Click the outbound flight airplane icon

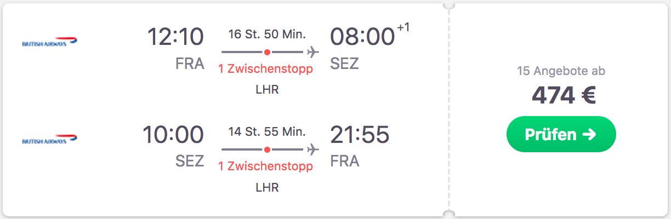point(313,53)
